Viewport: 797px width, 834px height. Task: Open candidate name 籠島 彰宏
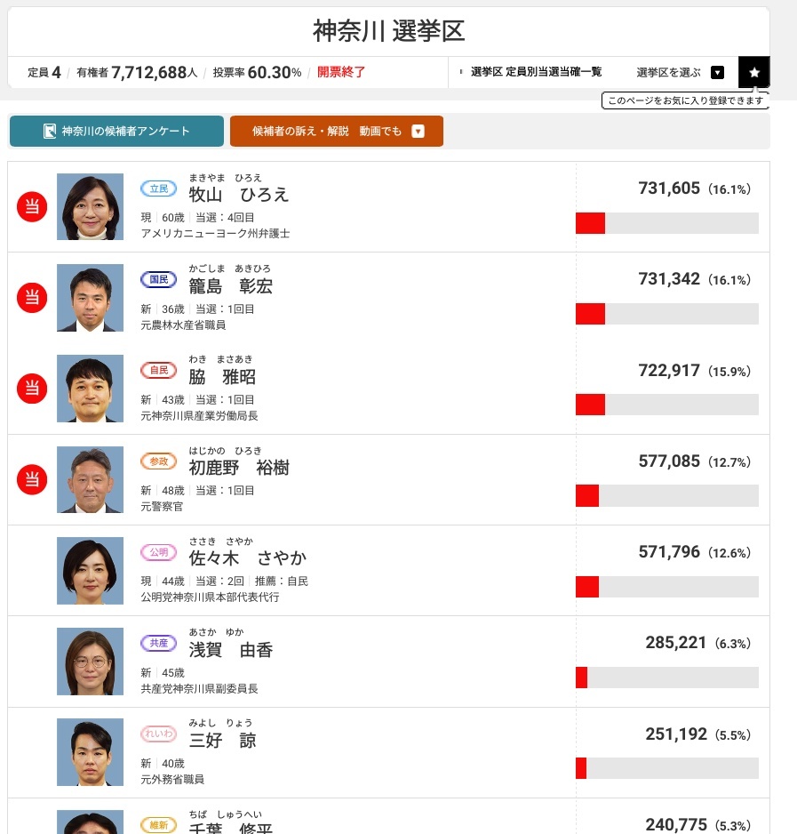tap(231, 286)
